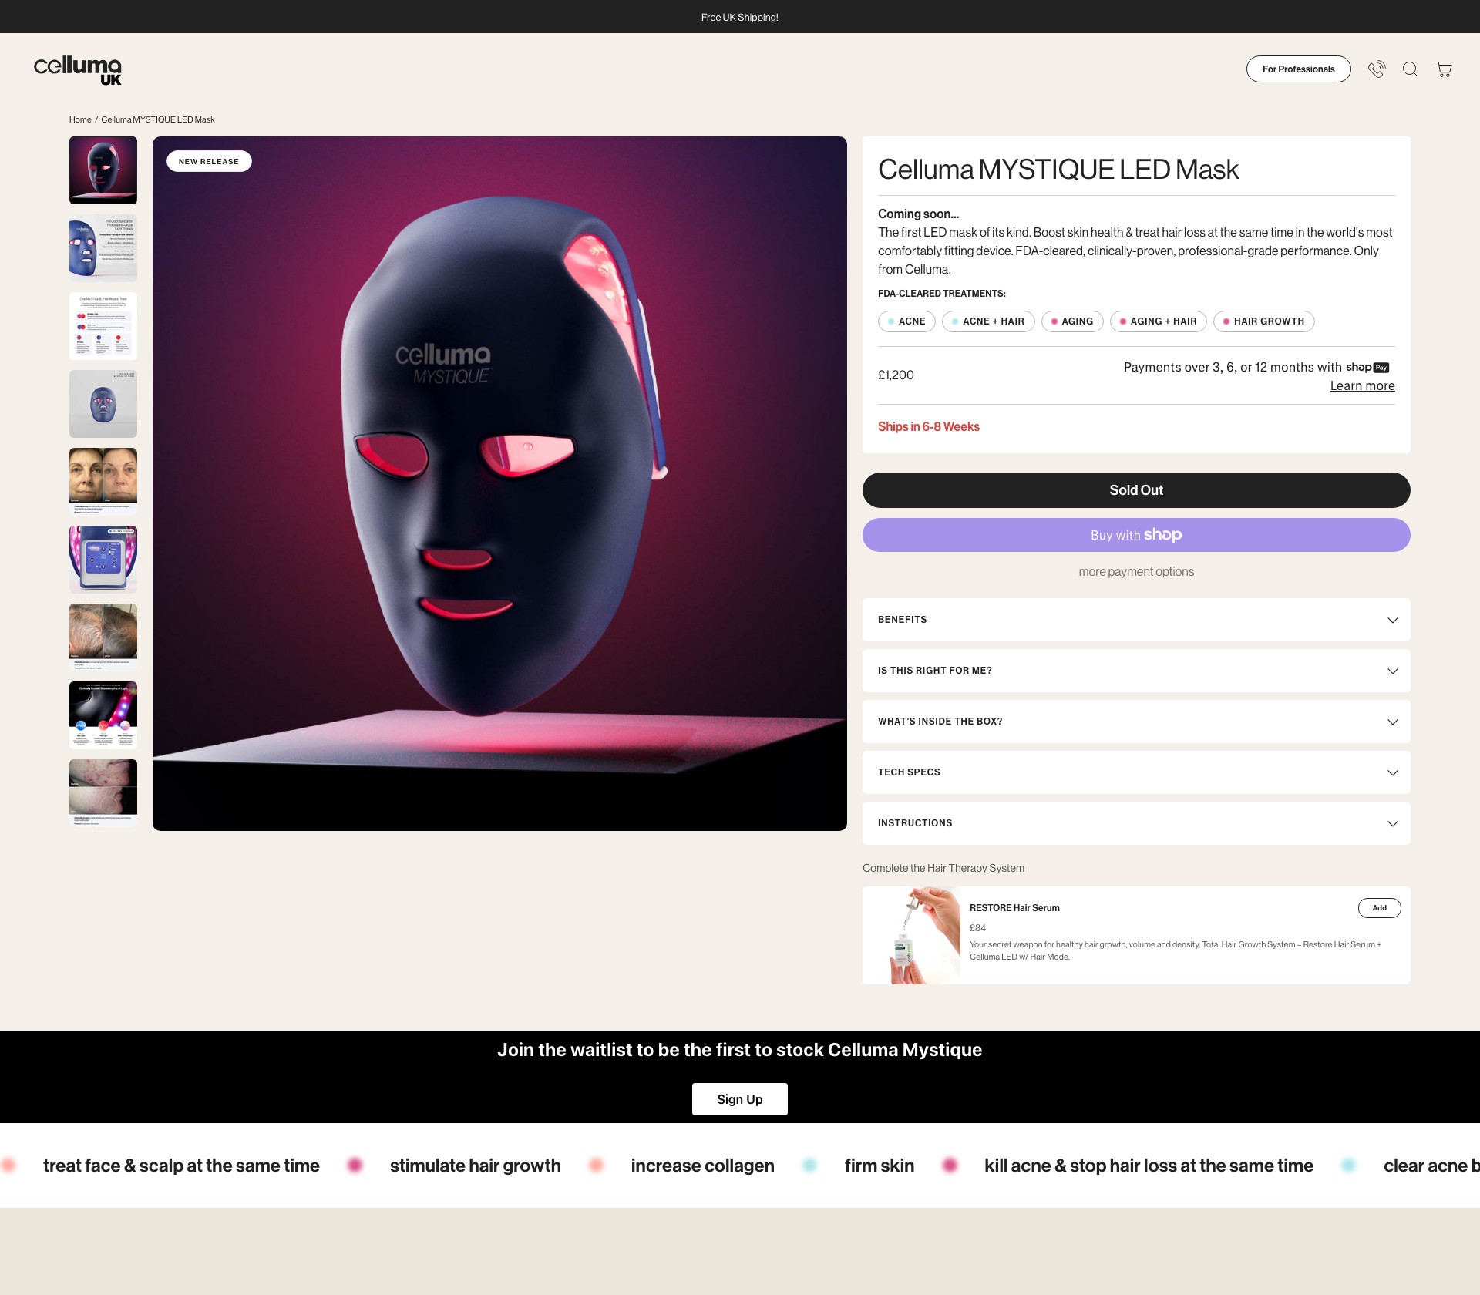Click Buy with Shop button
This screenshot has width=1480, height=1295.
(1136, 535)
